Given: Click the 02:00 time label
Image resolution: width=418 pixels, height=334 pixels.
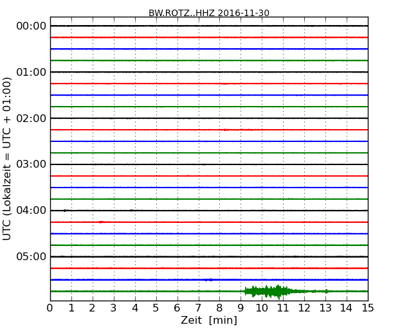Looking at the screenshot, I should pos(32,118).
